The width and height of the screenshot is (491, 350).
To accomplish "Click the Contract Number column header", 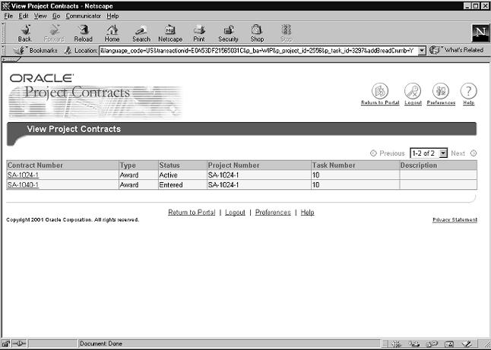I will 62,166.
